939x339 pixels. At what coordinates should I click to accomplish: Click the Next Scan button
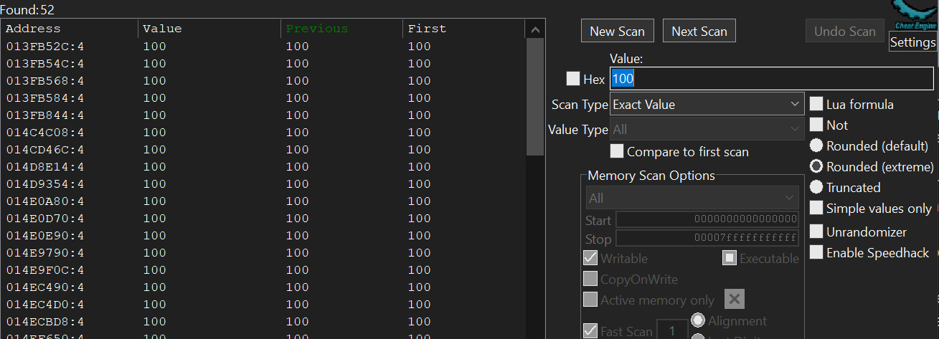(699, 32)
